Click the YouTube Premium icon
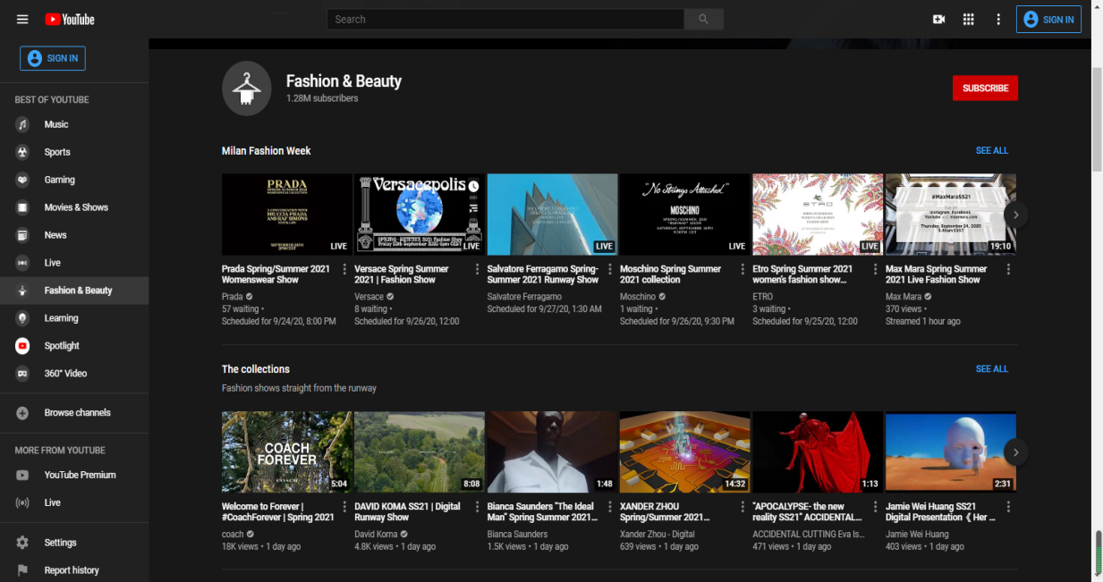1103x582 pixels. [x=23, y=475]
